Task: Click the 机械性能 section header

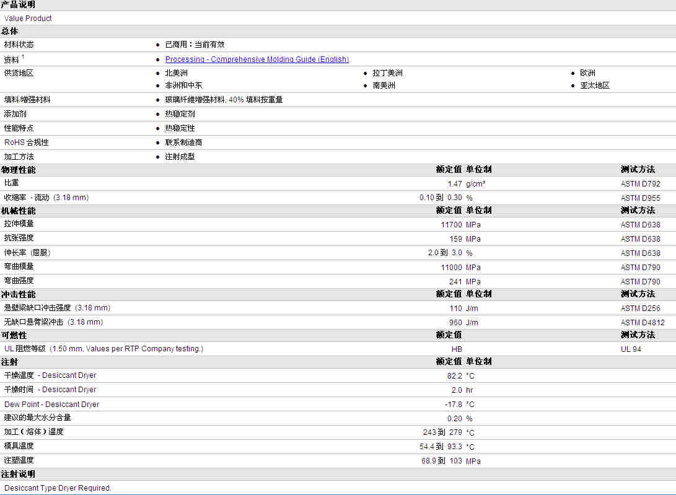Action: point(19,211)
